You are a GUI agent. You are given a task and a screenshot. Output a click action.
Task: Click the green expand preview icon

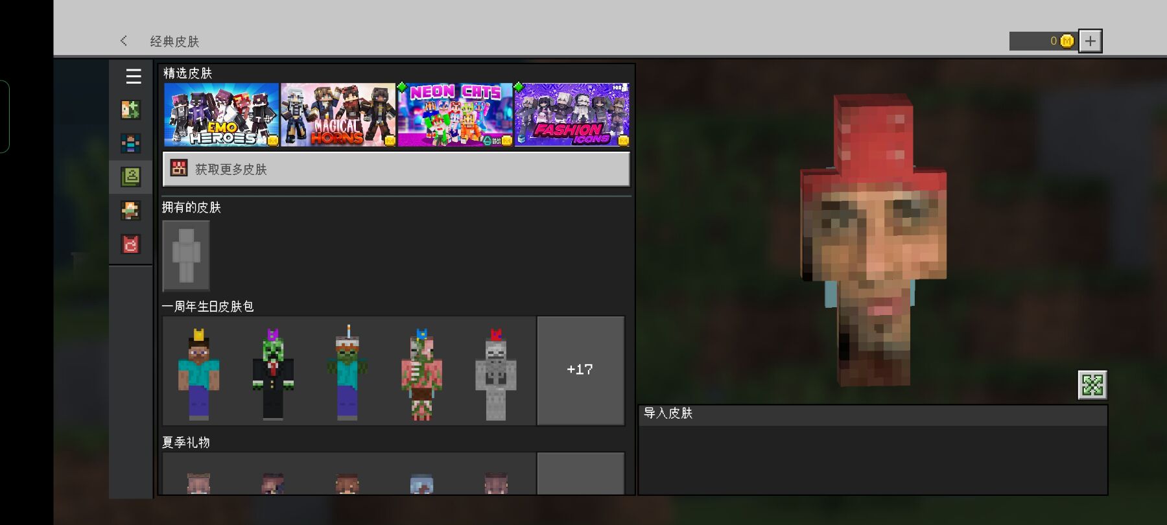pos(1092,385)
